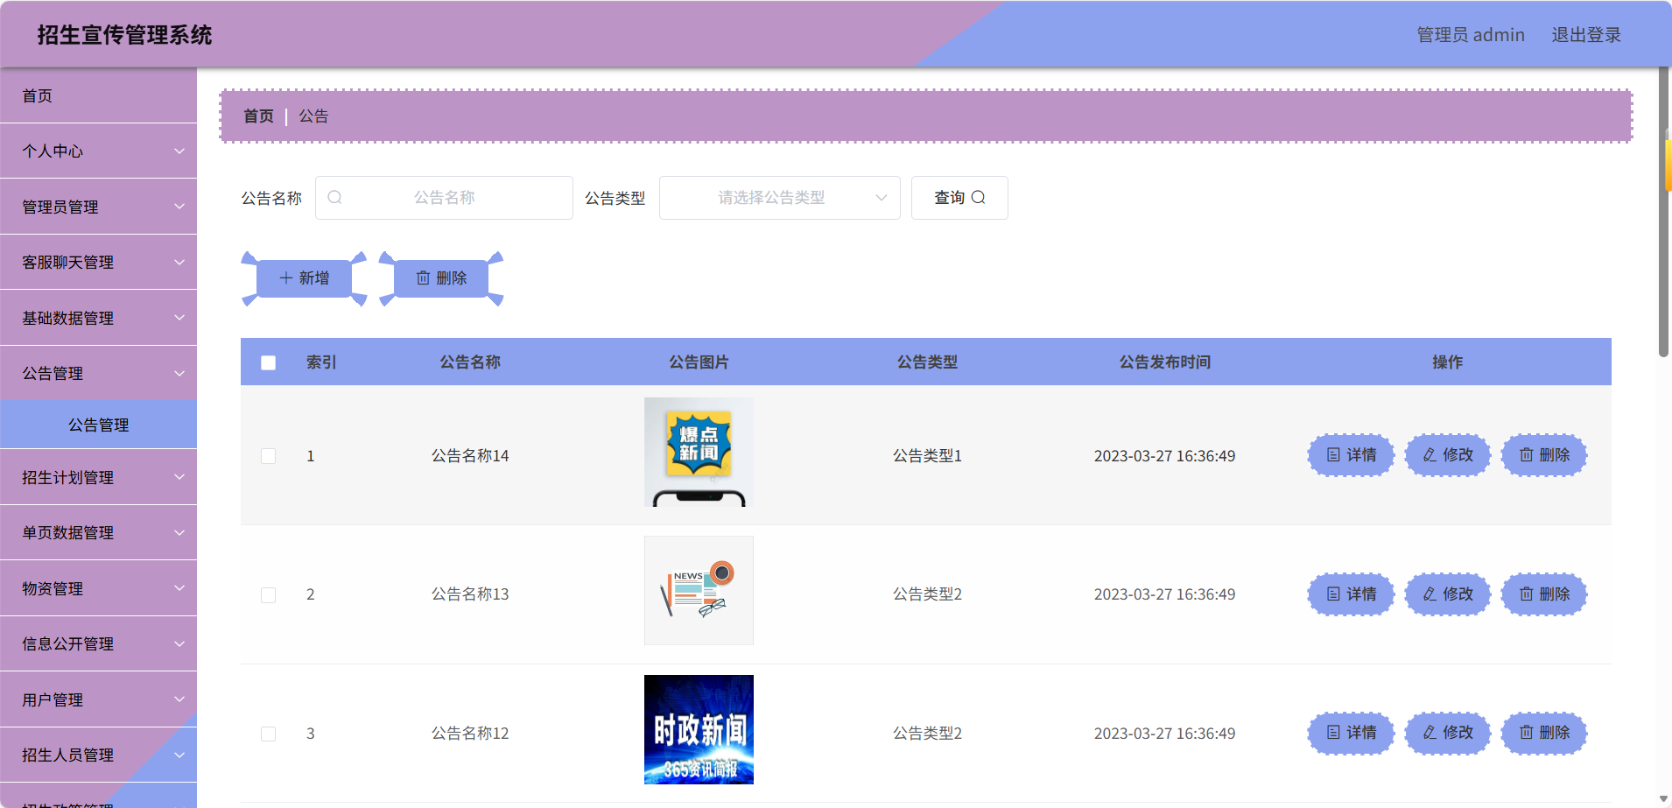This screenshot has width=1672, height=808.
Task: Click the 公告类型1 cell
Action: (927, 456)
